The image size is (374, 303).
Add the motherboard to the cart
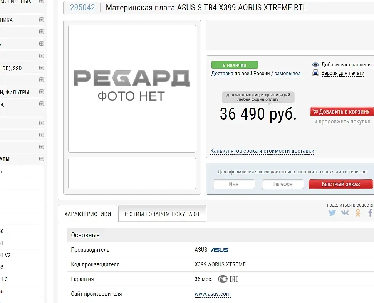click(342, 112)
